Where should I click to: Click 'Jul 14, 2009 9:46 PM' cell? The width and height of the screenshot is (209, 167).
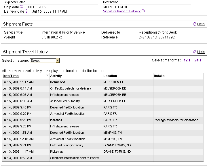(x=17, y=107)
